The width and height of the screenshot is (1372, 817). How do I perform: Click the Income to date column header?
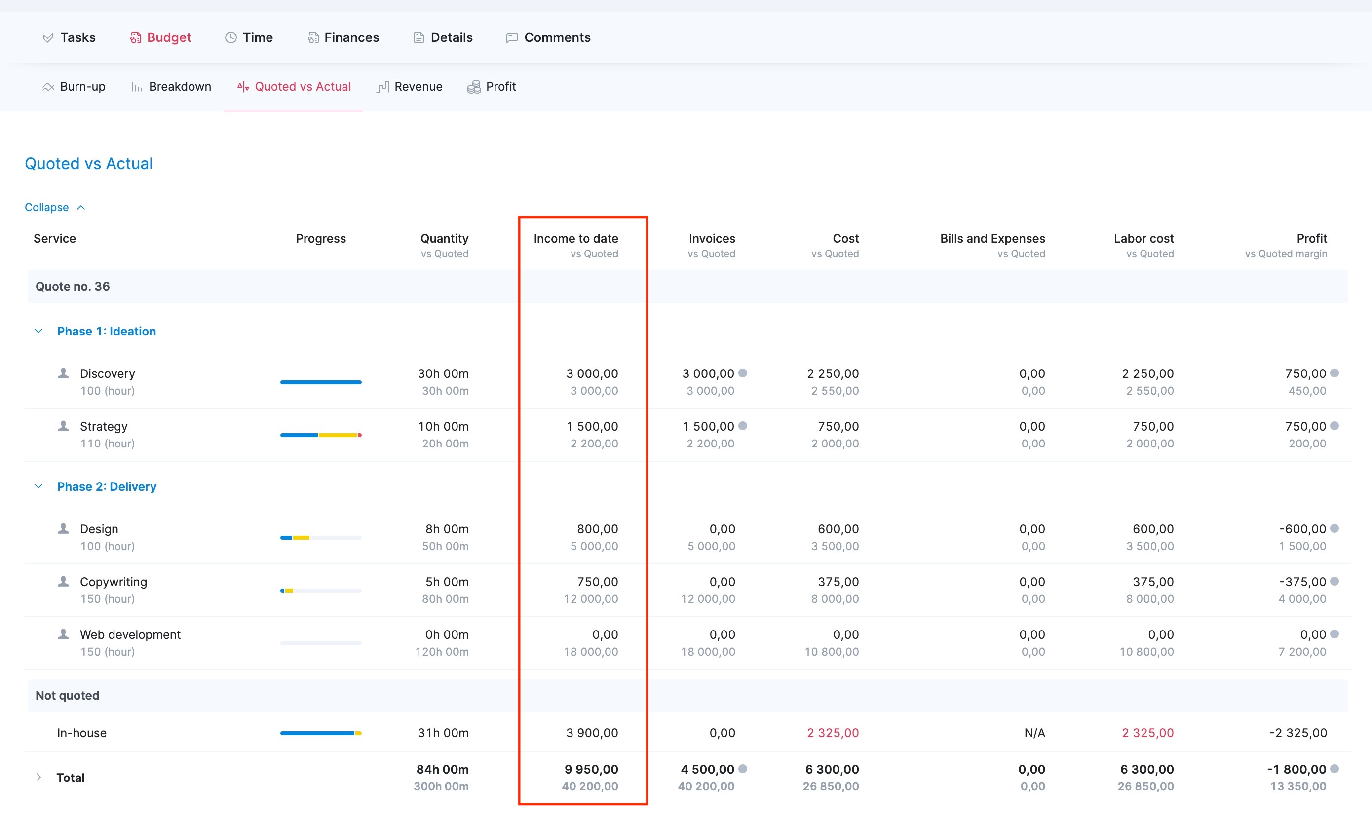tap(576, 239)
